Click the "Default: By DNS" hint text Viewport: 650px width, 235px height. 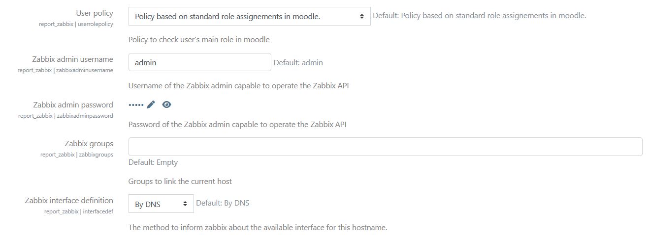point(223,203)
